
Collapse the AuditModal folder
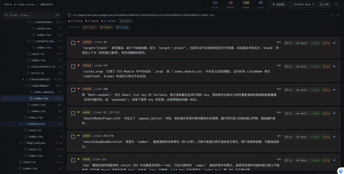[x=26, y=86]
